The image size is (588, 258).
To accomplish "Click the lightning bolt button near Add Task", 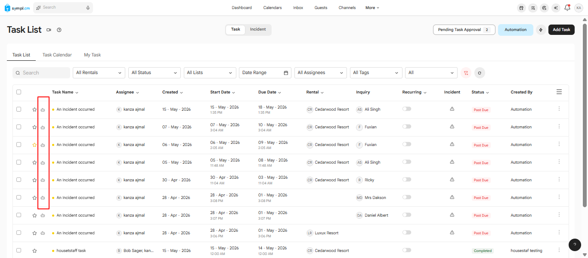I will 541,30.
